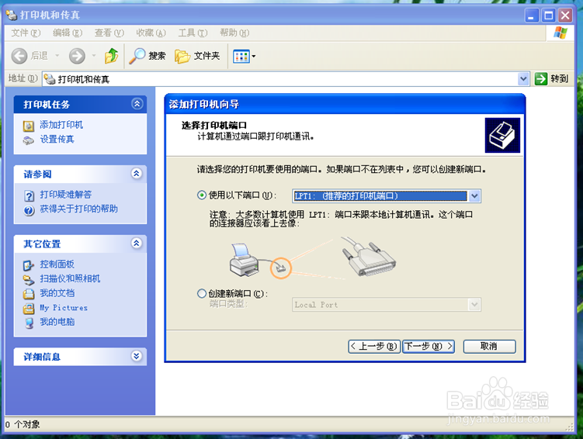583x439 pixels.
Task: Click the parallel connector illustration
Action: [x=368, y=257]
